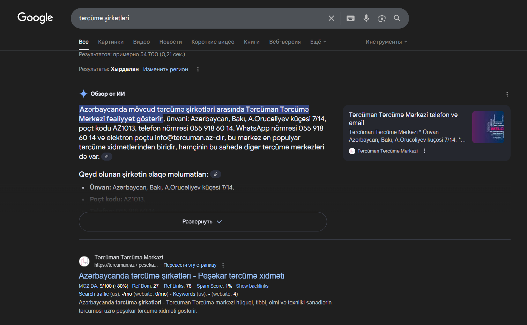Open the Инструменты dropdown
This screenshot has height=325, width=527.
386,42
